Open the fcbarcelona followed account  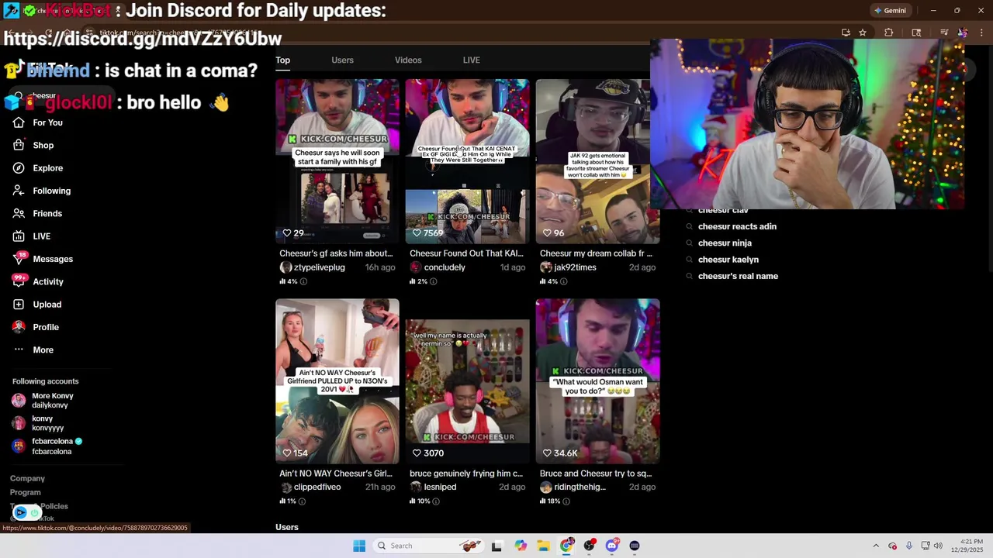click(x=47, y=446)
